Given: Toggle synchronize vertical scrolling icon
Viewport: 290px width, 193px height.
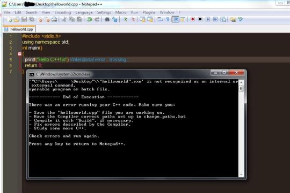Looking at the screenshot, I should (x=142, y=19).
